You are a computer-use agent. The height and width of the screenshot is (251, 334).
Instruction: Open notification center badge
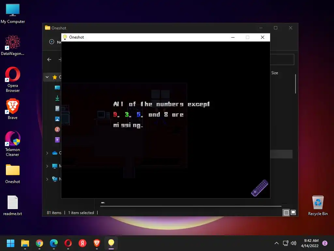pos(325,243)
